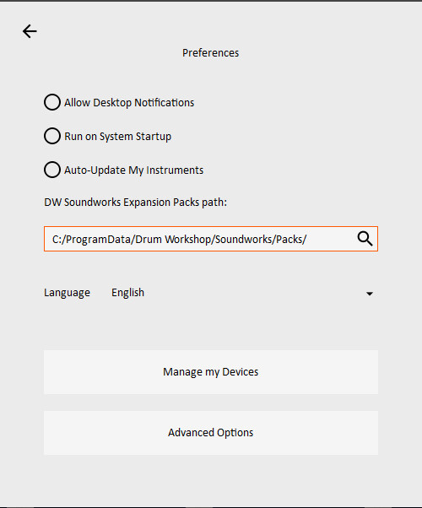Click the Preferences heading
The image size is (422, 508).
click(x=211, y=53)
